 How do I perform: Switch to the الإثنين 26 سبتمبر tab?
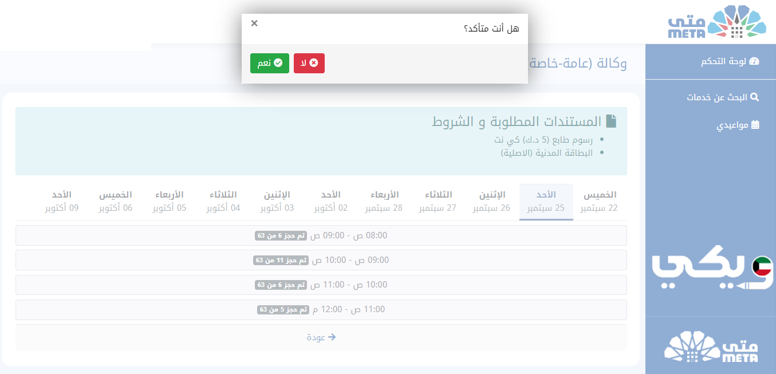tap(492, 202)
